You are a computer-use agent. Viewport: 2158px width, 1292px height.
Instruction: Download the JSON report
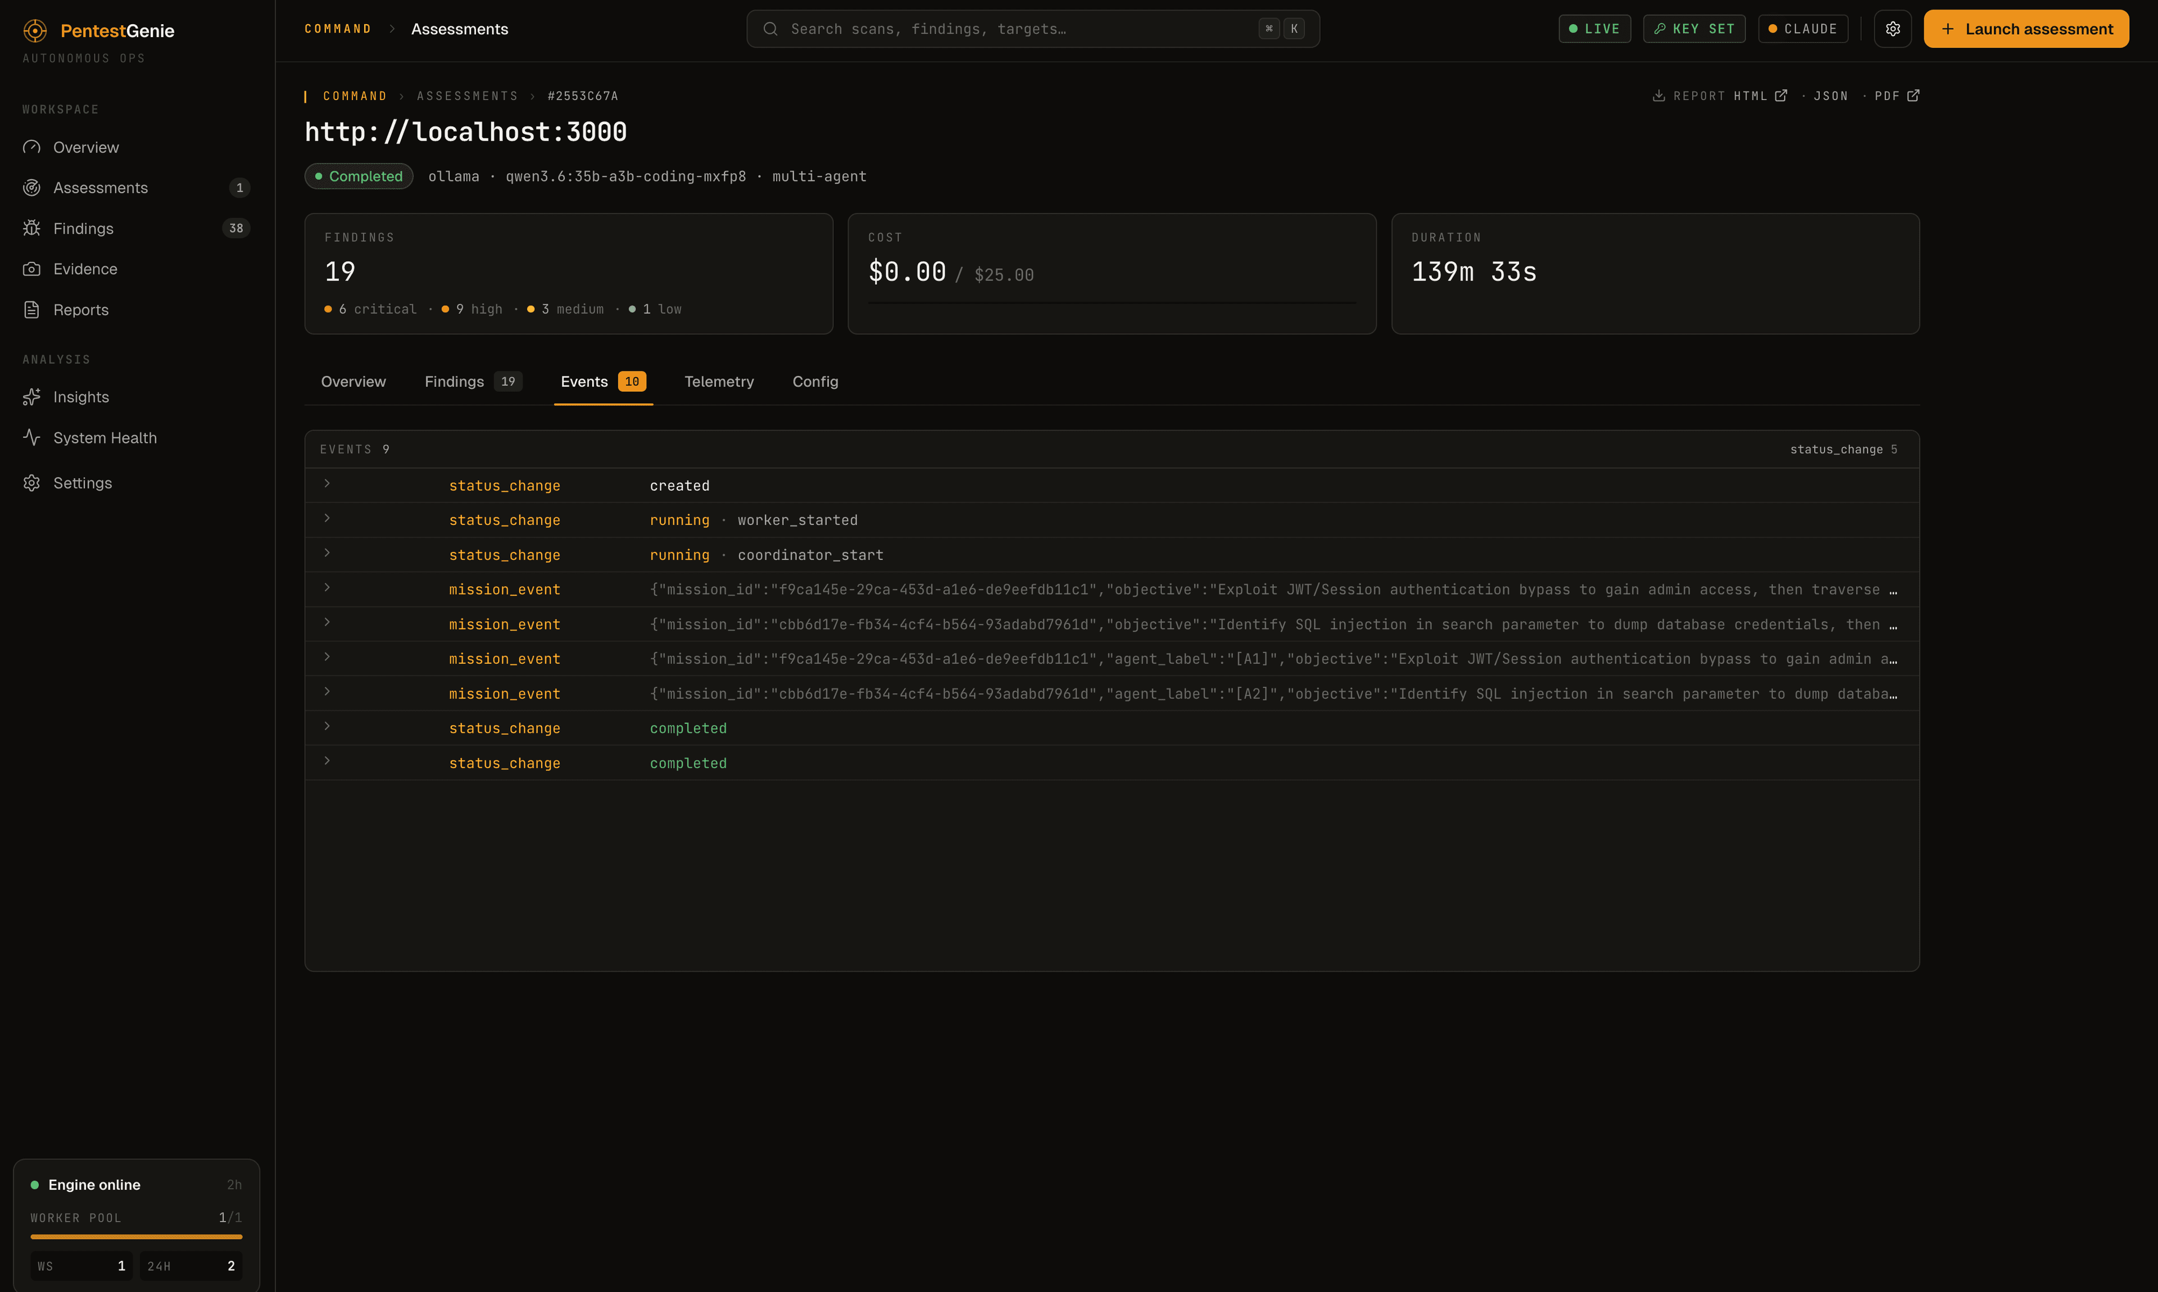tap(1831, 96)
